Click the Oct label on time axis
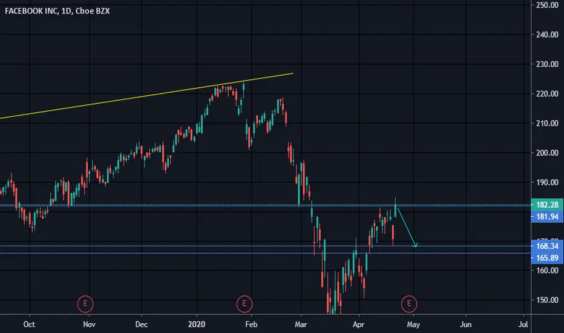The height and width of the screenshot is (333, 564). (29, 325)
